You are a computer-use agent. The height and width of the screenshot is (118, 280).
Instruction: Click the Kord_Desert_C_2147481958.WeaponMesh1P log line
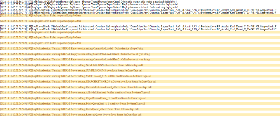point(138,26)
